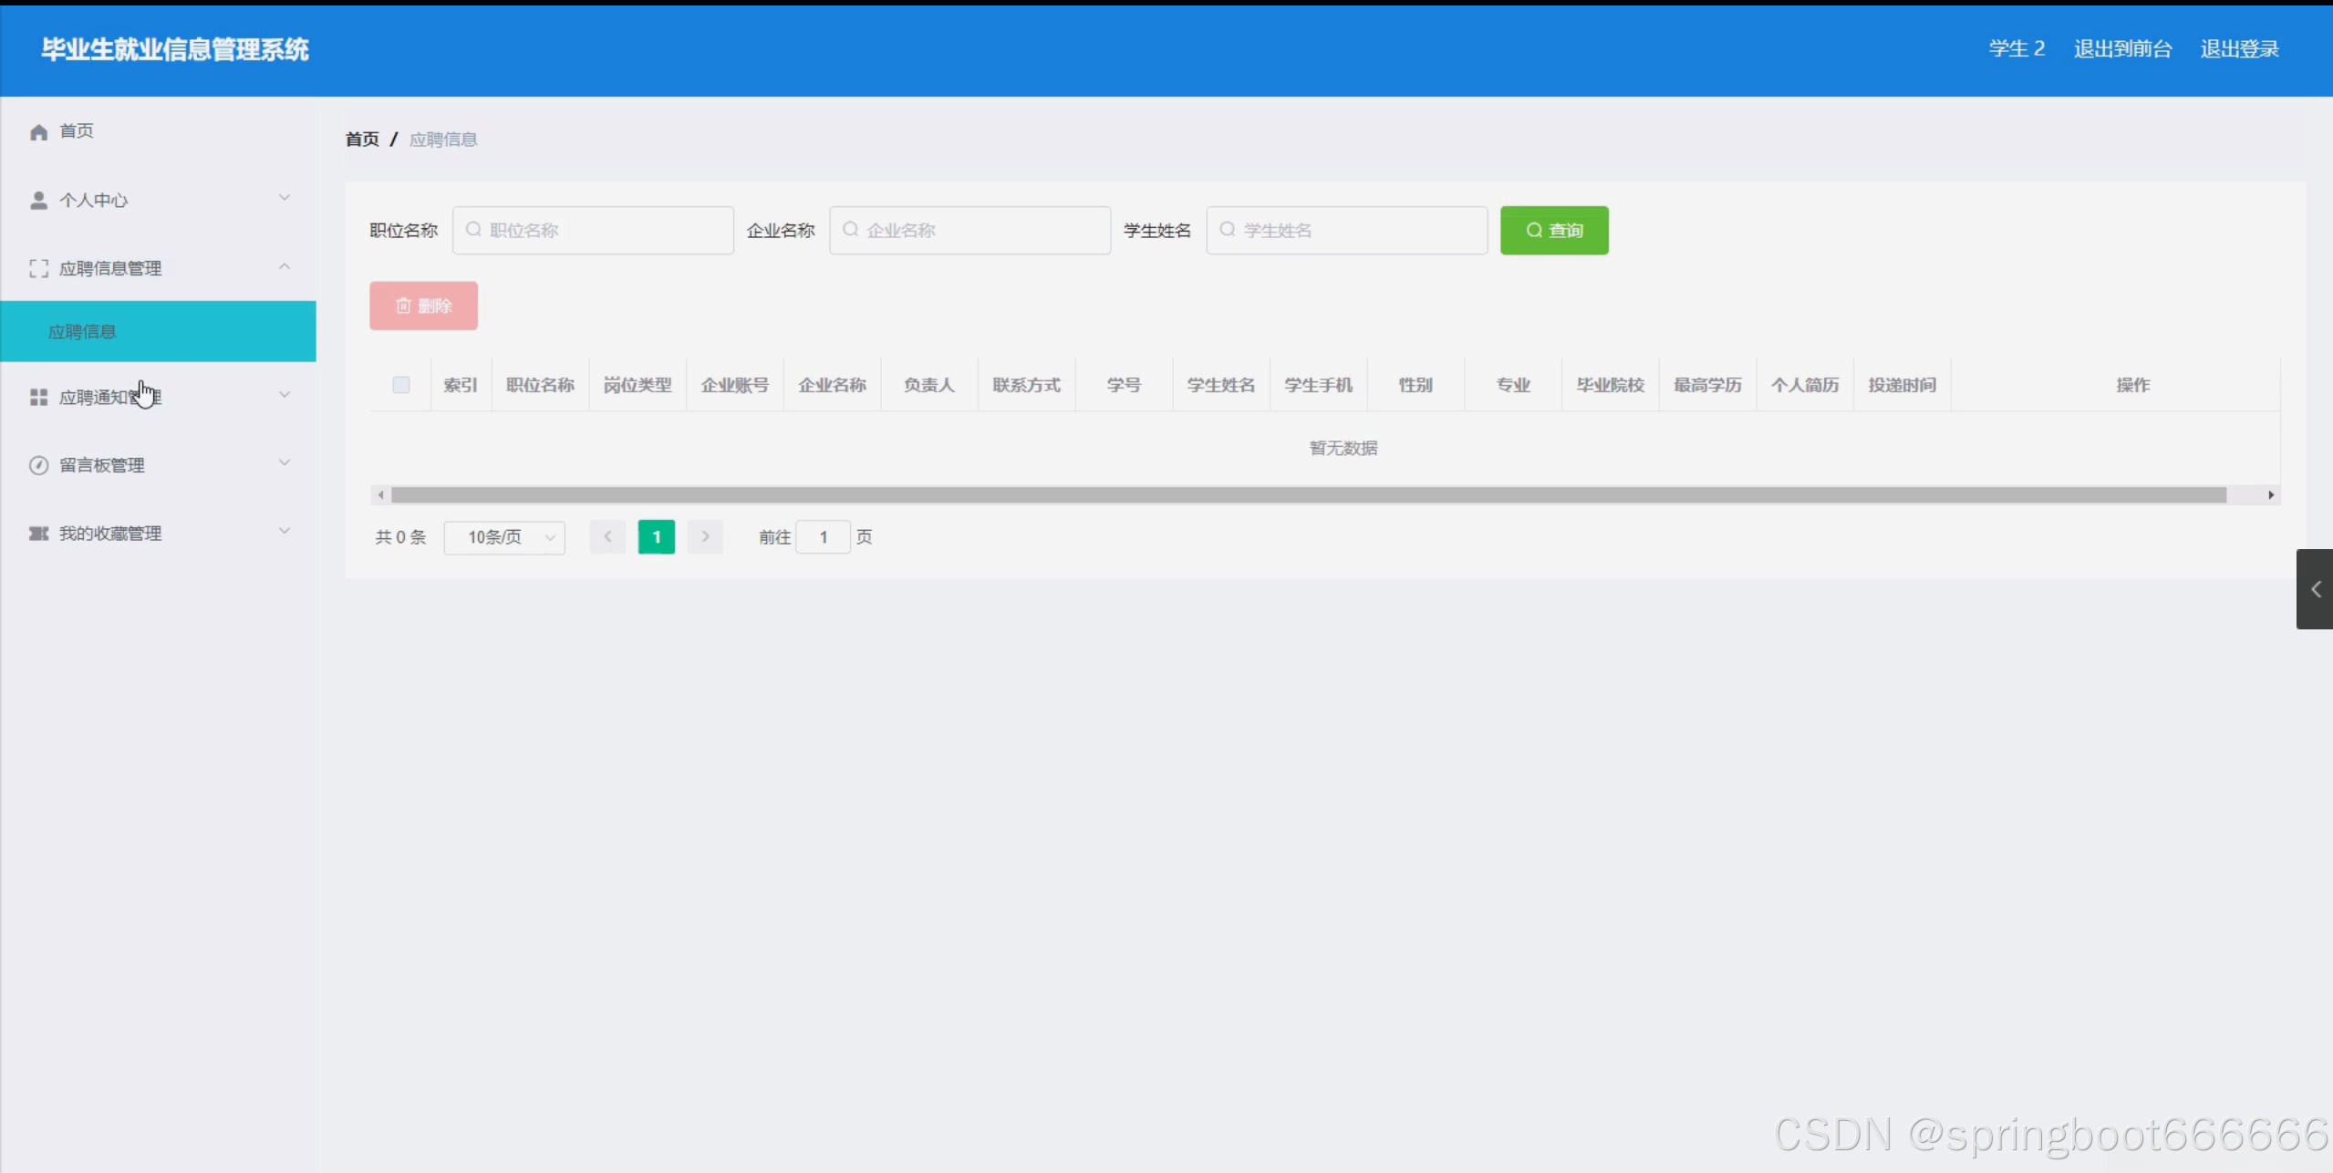Expand the 我的收藏管理 menu chevron
The width and height of the screenshot is (2333, 1173).
[285, 531]
